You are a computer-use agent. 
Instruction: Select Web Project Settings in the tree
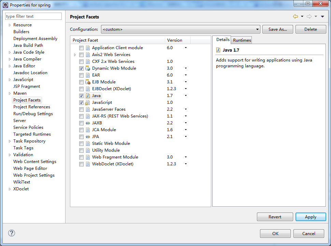[x=34, y=175]
